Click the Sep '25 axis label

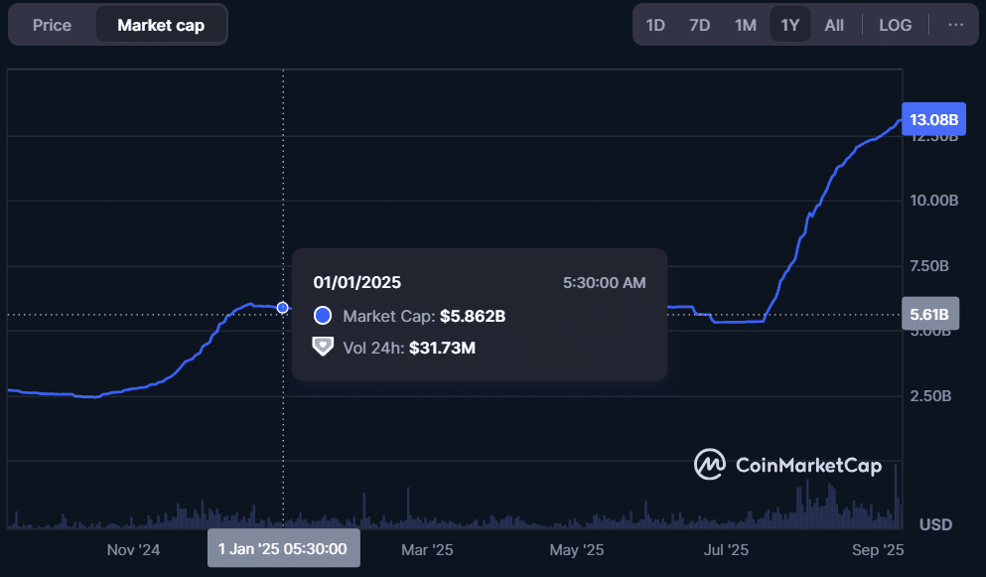click(x=879, y=548)
